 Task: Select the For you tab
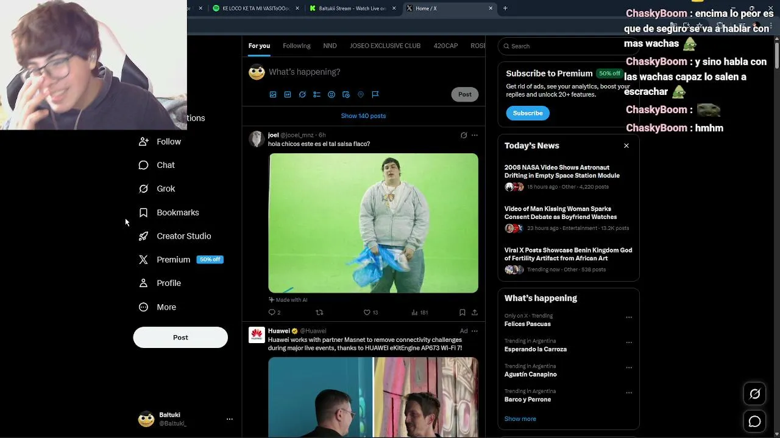tap(259, 46)
